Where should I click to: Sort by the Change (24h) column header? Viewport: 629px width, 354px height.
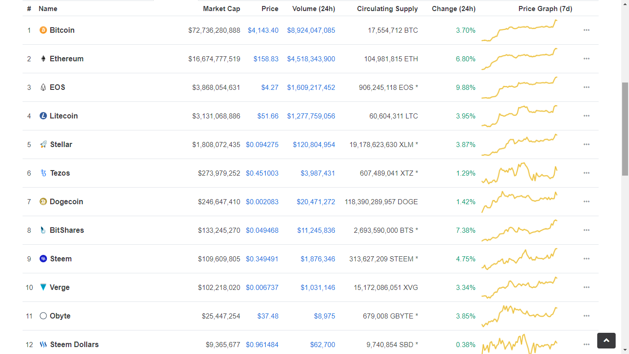(x=454, y=9)
